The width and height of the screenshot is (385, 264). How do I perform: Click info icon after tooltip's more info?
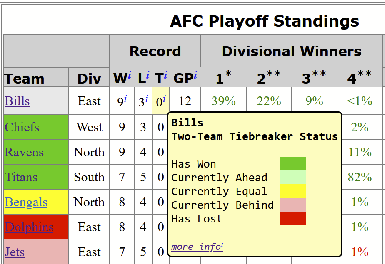(222, 244)
